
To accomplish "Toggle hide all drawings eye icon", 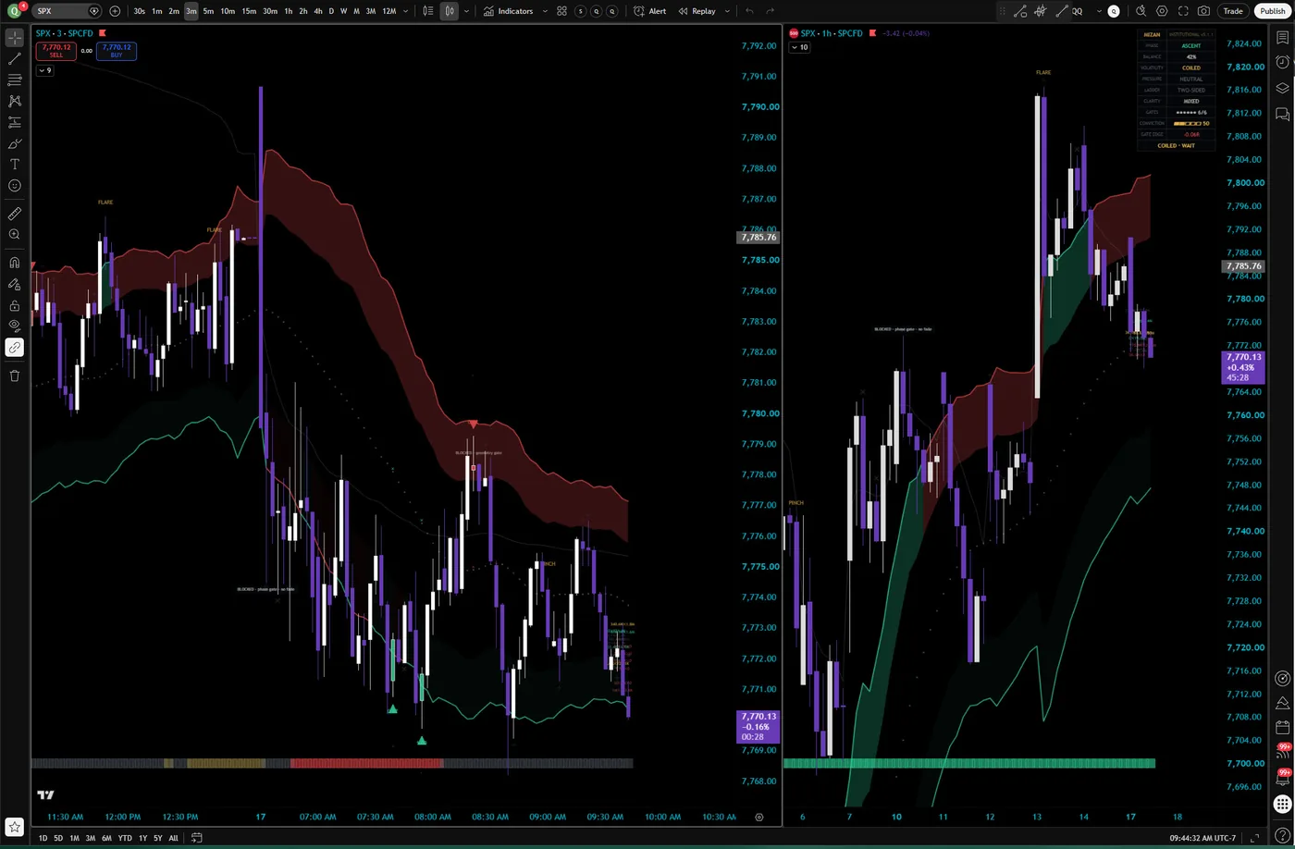I will pyautogui.click(x=15, y=326).
